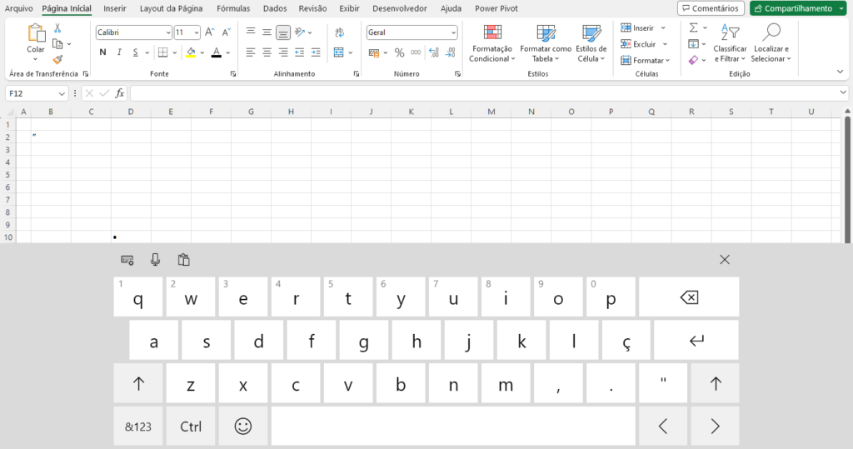Center text horizontally

coord(267,52)
